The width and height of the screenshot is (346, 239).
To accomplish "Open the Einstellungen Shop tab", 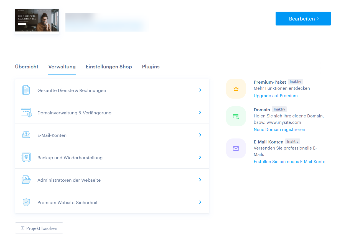I will point(109,67).
